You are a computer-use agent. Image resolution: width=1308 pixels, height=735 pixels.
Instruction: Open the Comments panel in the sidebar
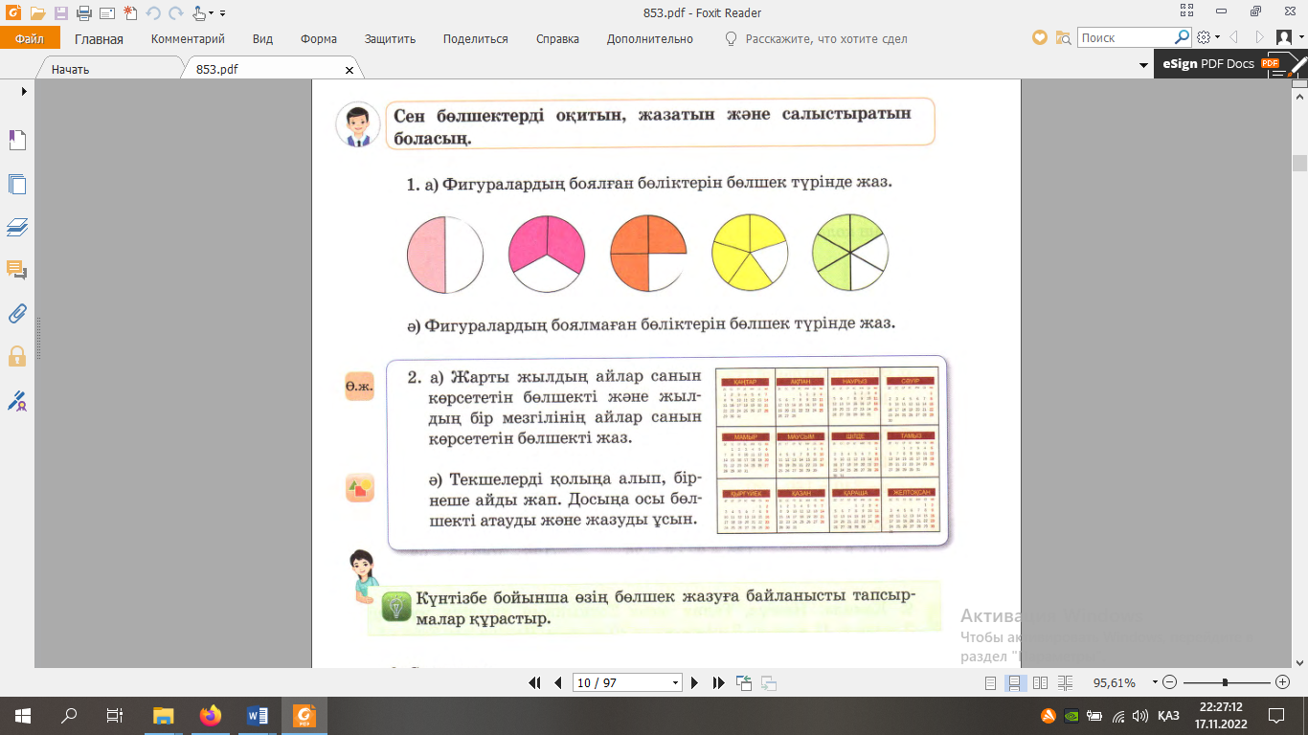point(17,269)
